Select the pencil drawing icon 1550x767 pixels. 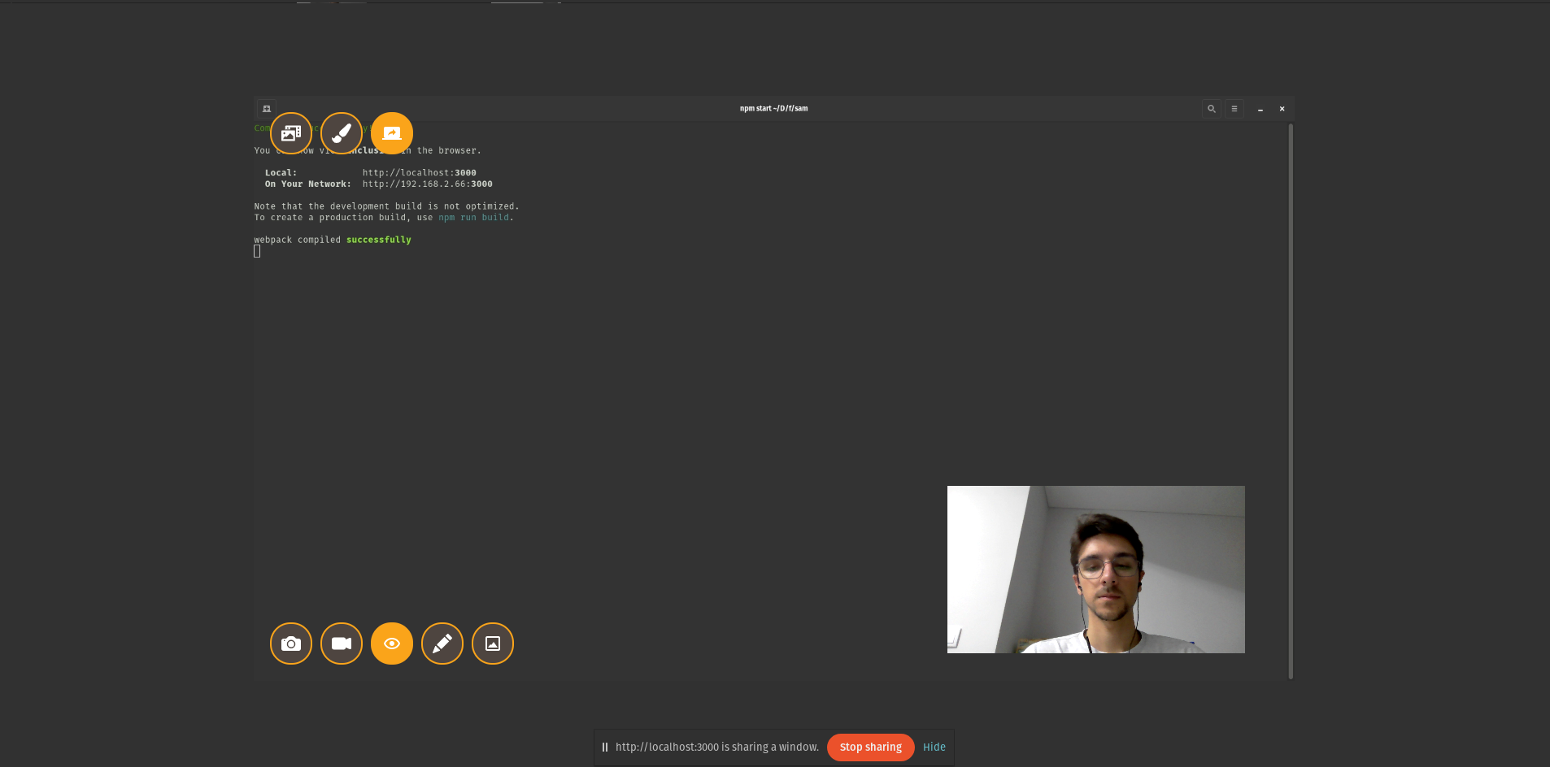click(442, 643)
